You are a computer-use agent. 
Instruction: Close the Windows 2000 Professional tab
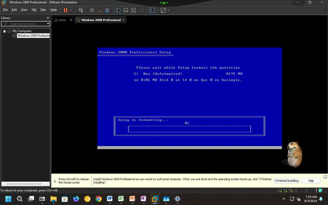(124, 20)
